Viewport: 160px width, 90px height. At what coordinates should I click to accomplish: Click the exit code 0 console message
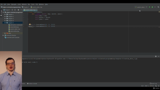[x=30, y=62]
